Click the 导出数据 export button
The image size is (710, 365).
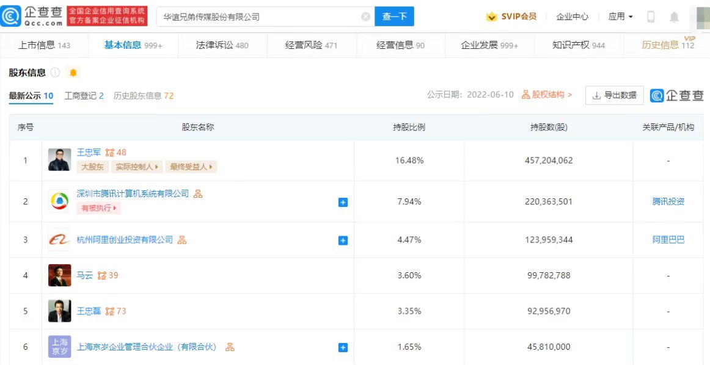614,95
